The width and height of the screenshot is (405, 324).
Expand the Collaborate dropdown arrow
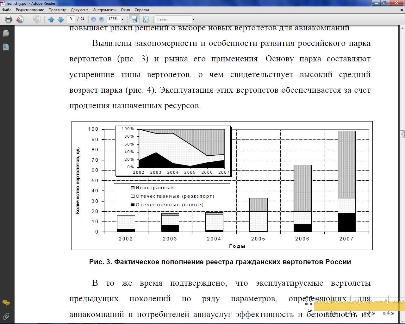pyautogui.click(x=26, y=19)
